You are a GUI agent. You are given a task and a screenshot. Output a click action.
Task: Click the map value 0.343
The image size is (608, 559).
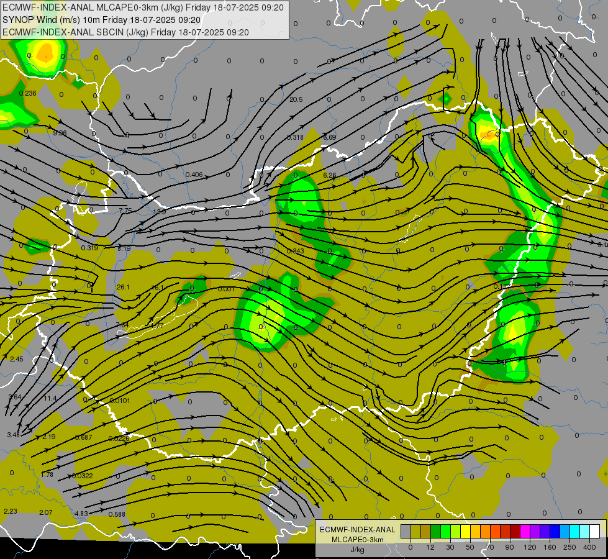(296, 252)
